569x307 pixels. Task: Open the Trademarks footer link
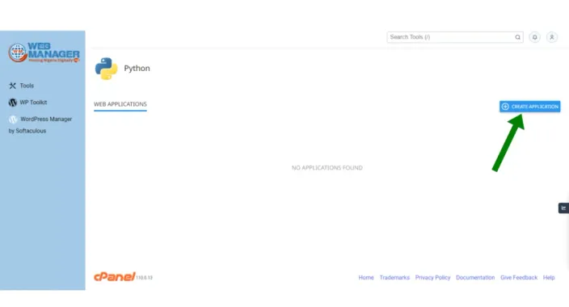pos(394,278)
